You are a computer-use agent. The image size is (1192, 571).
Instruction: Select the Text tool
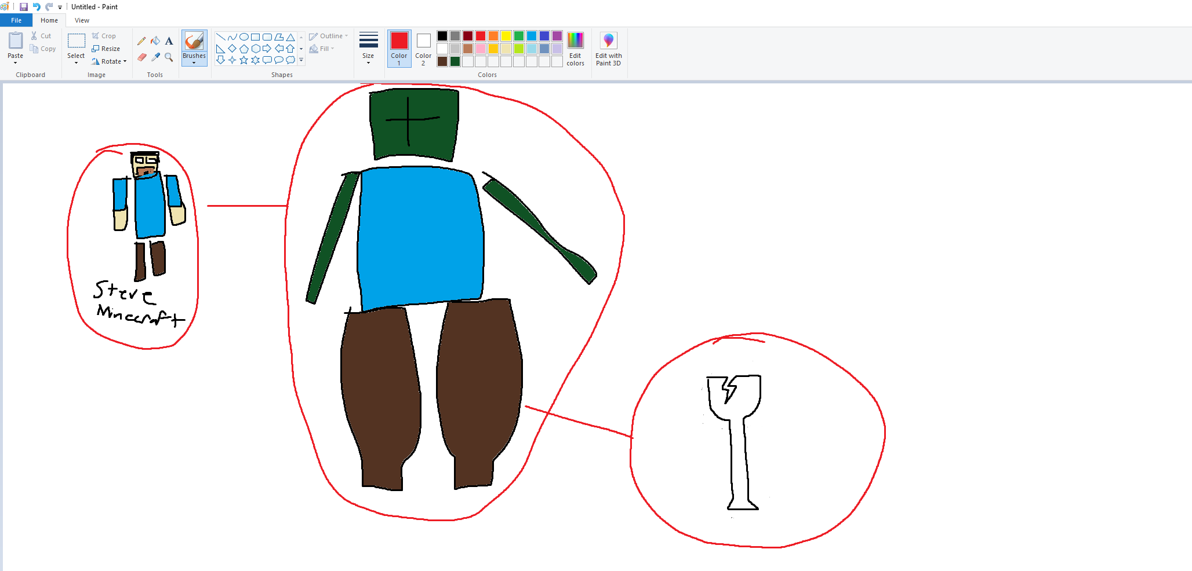tap(169, 41)
